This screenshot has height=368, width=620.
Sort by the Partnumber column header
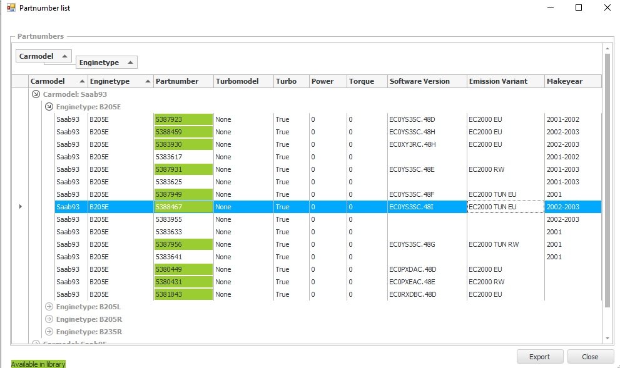pos(183,81)
